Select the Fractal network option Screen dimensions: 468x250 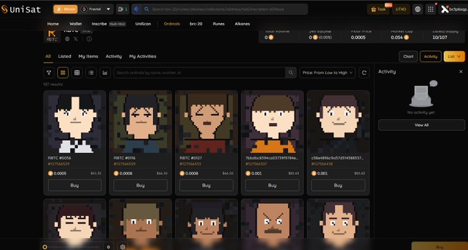92,9
